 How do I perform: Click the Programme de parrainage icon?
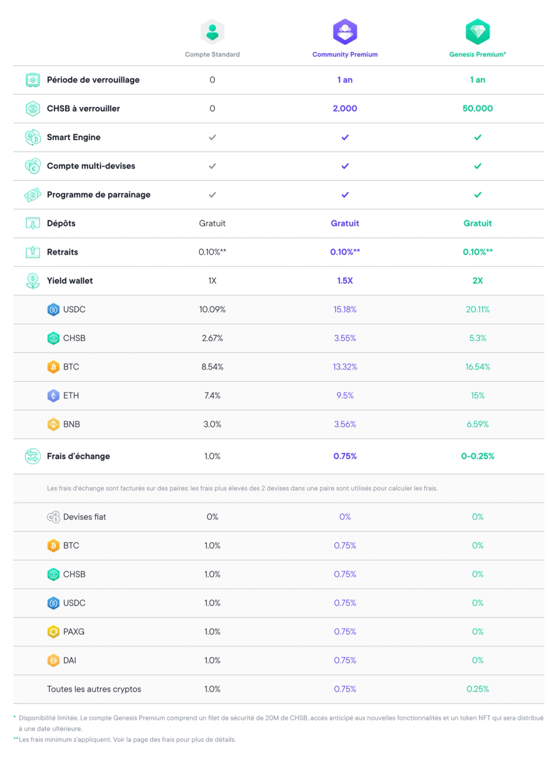coord(33,195)
